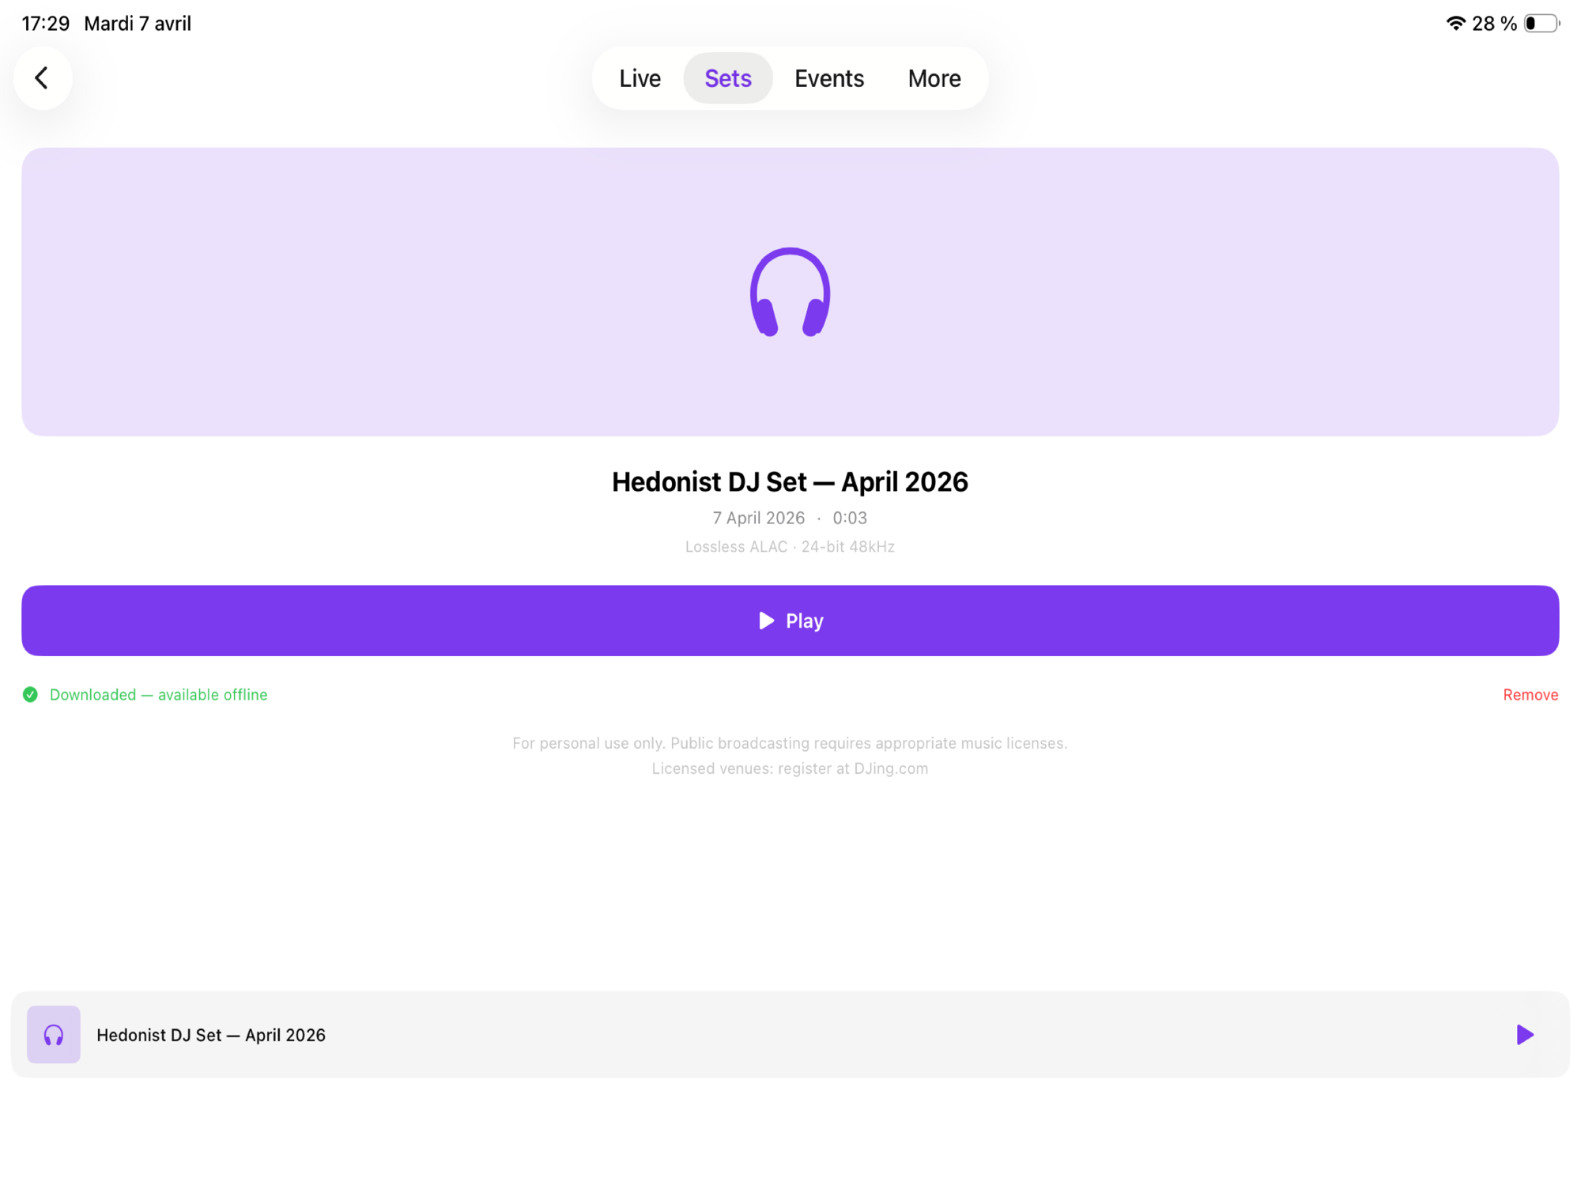The height and width of the screenshot is (1185, 1581).
Task: Open the mini player bar title
Action: click(x=211, y=1035)
